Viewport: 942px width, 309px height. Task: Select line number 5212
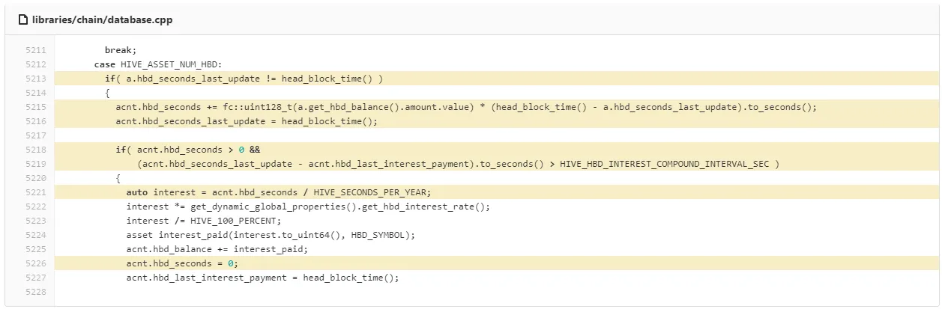[35, 64]
